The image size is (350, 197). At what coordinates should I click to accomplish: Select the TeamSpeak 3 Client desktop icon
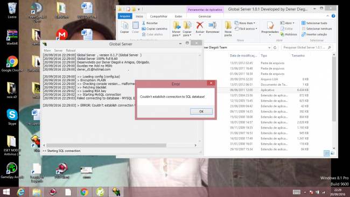pos(37,12)
